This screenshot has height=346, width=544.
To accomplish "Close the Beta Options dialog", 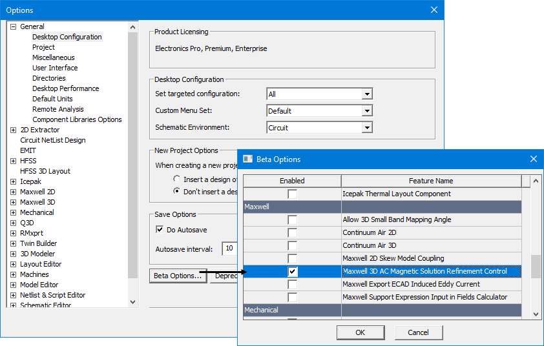I will tap(534, 159).
